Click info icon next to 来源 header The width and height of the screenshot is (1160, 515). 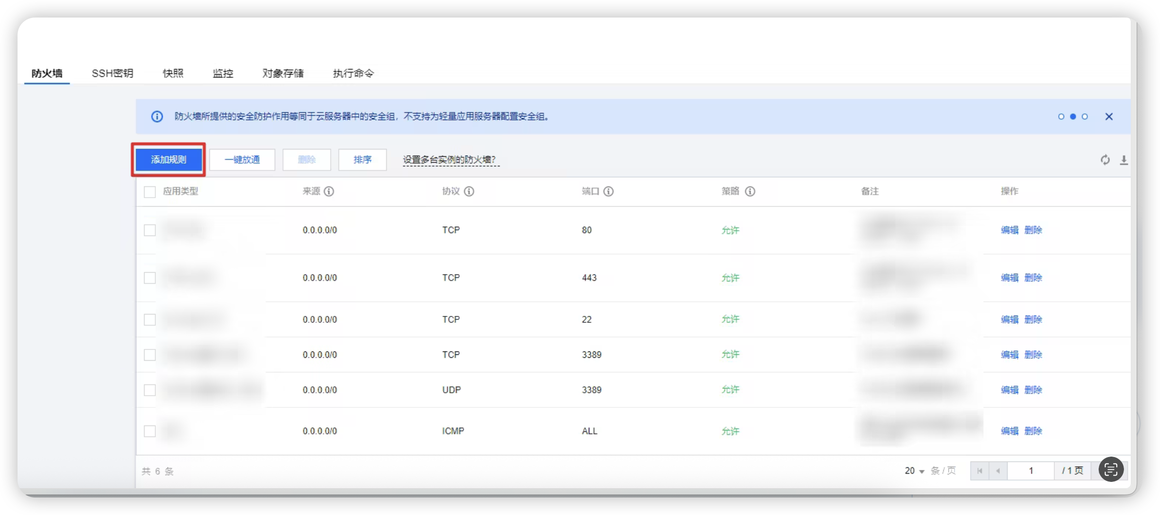click(x=329, y=191)
